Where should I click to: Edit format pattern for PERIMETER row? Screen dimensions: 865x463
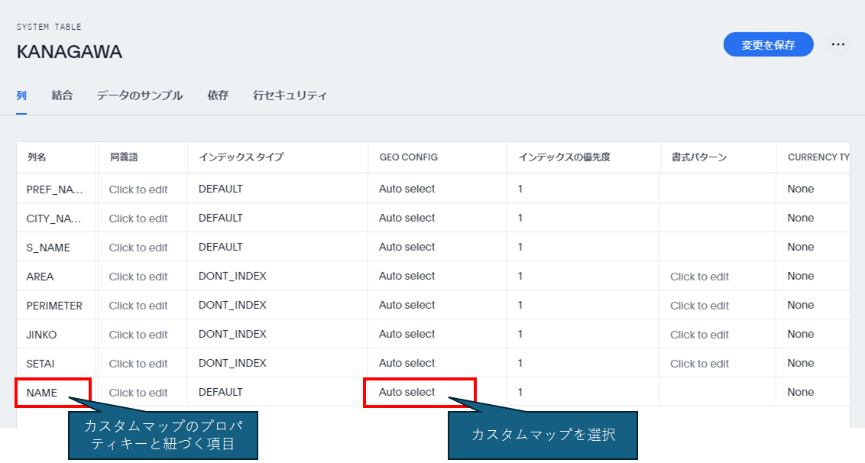(x=699, y=306)
